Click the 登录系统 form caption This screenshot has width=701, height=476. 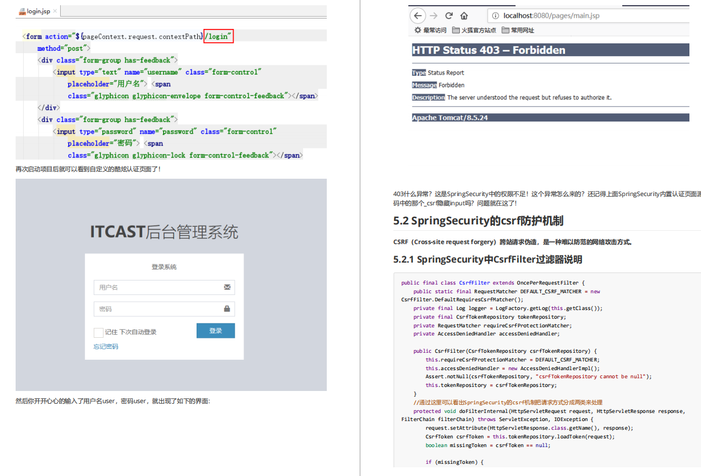(x=164, y=267)
